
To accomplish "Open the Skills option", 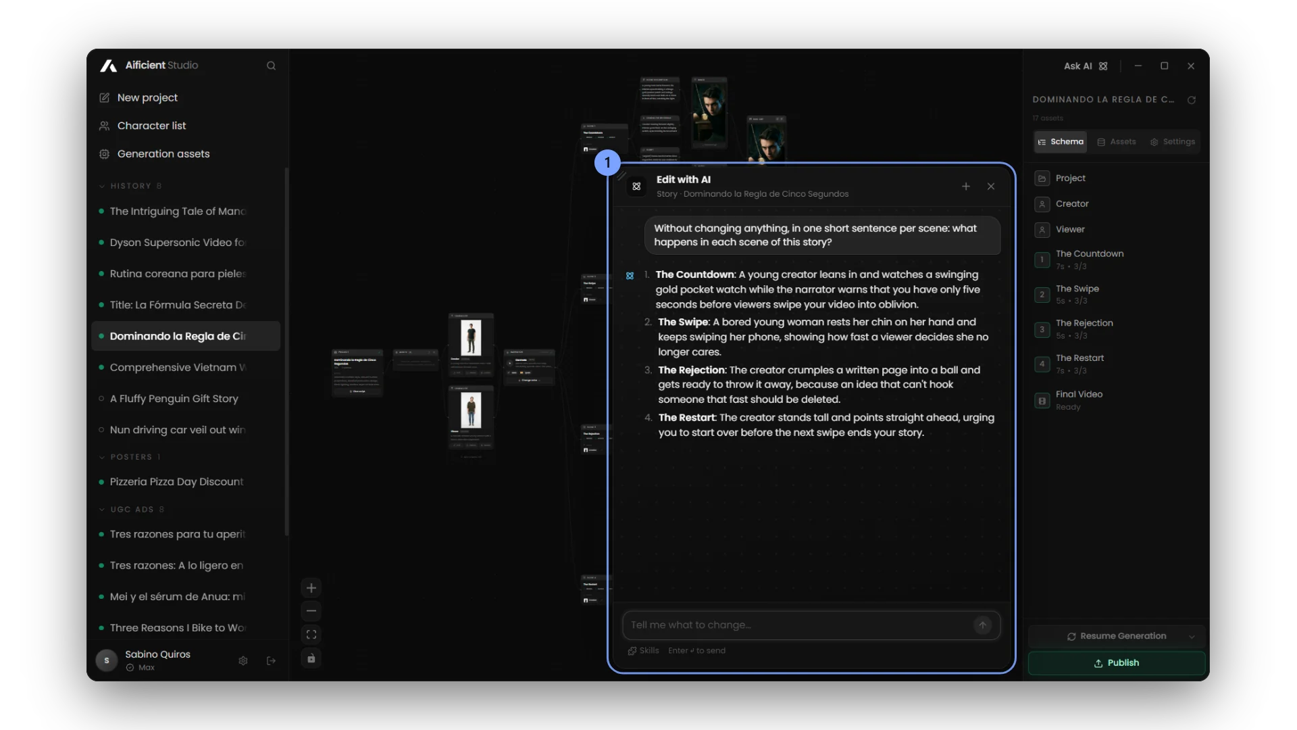I will click(x=644, y=651).
